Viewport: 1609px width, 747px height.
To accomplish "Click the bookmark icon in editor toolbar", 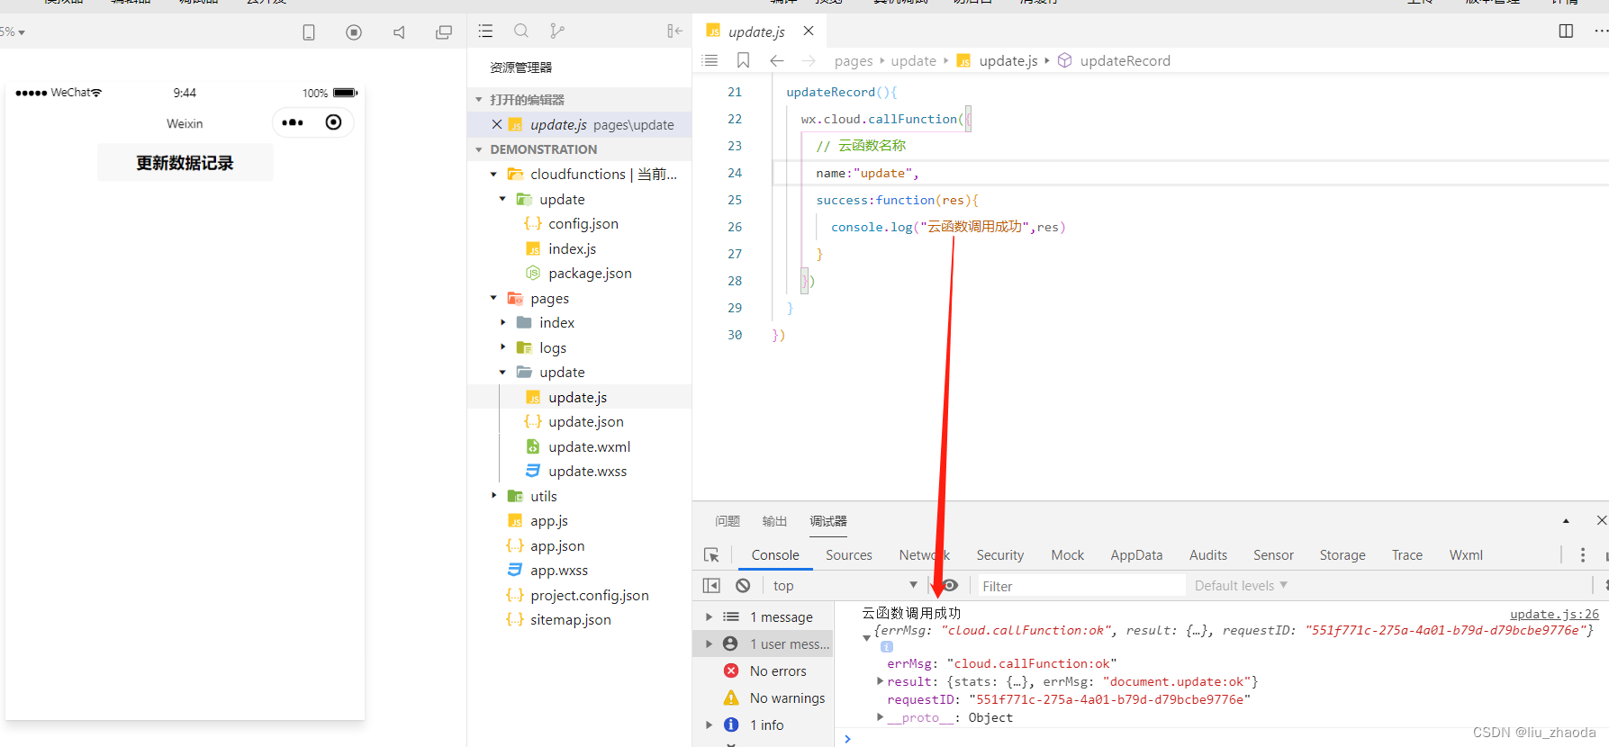I will (743, 60).
